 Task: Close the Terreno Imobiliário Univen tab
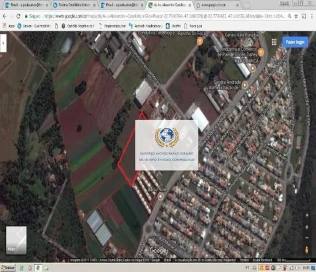coord(94,5)
